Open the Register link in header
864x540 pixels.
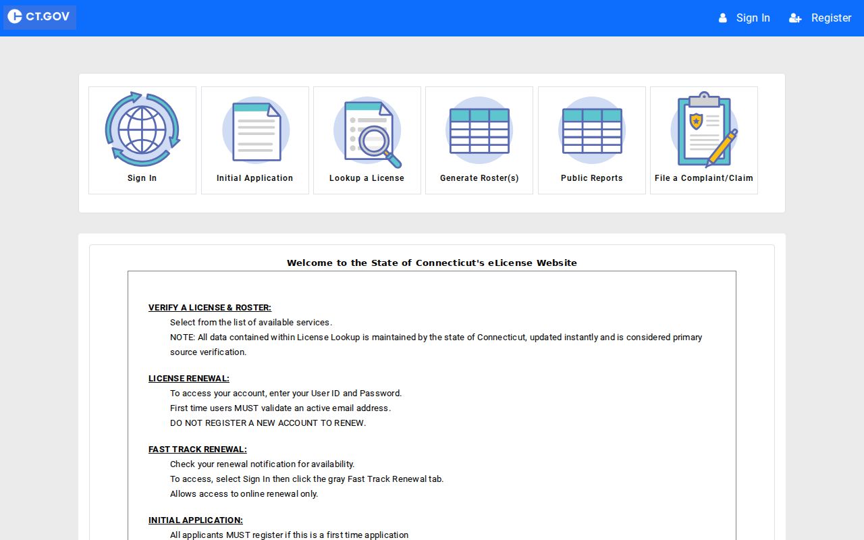coord(831,18)
